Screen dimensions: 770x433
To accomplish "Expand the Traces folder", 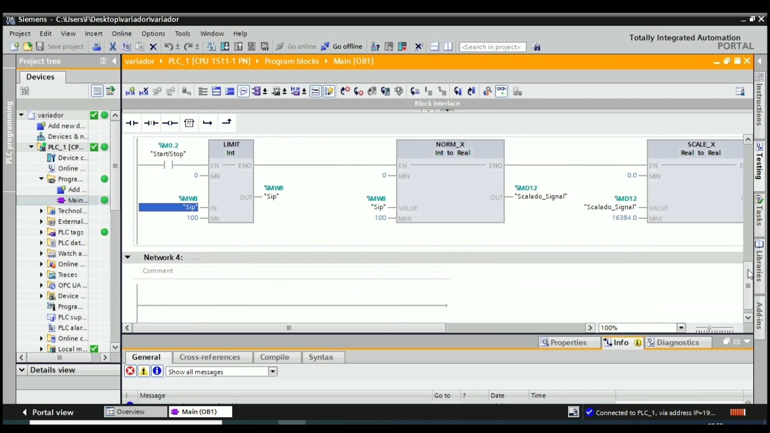I will [x=42, y=275].
